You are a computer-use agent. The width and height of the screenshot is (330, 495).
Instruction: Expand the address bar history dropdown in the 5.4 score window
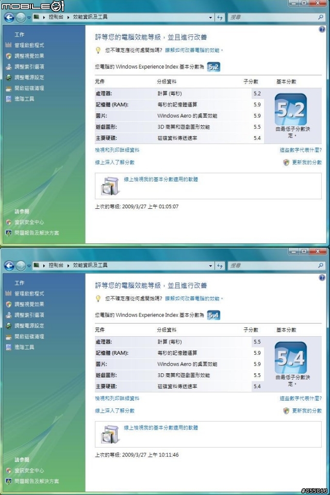tap(210, 266)
